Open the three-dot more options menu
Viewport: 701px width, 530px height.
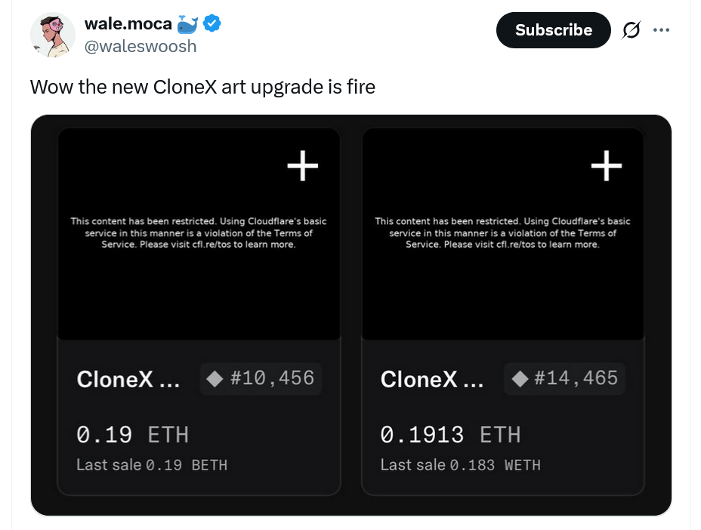(661, 30)
